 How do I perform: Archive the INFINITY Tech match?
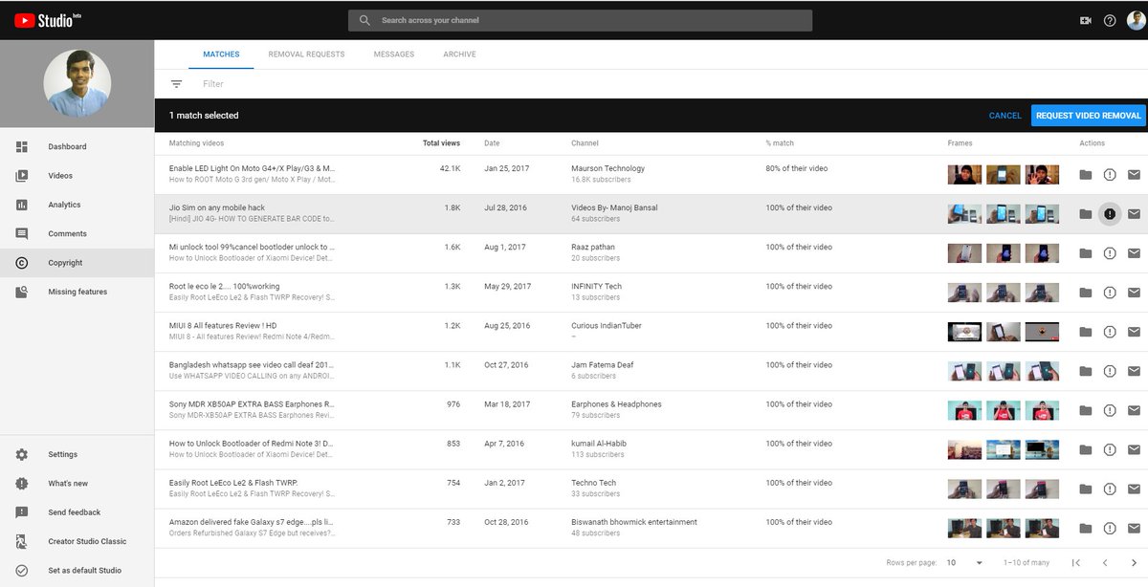pos(1085,293)
